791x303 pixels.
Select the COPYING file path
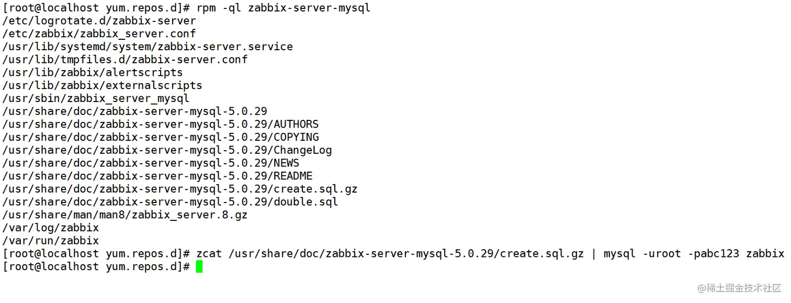click(161, 137)
